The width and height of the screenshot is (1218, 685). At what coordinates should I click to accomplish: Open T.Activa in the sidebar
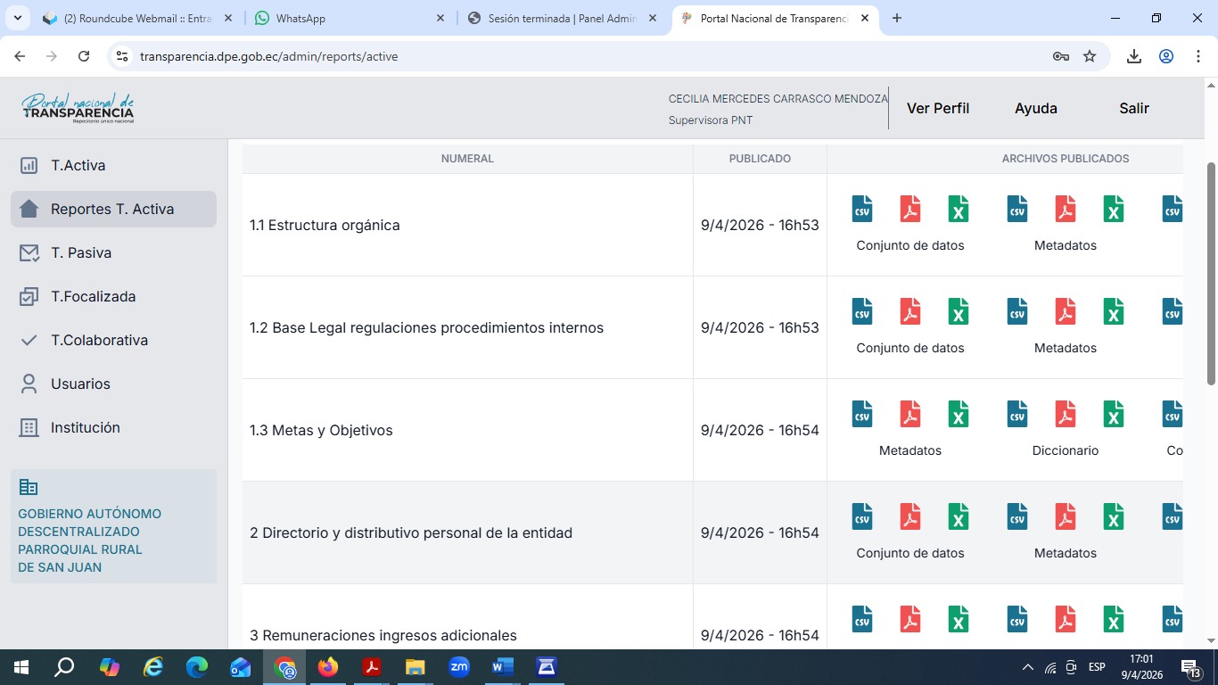click(78, 165)
